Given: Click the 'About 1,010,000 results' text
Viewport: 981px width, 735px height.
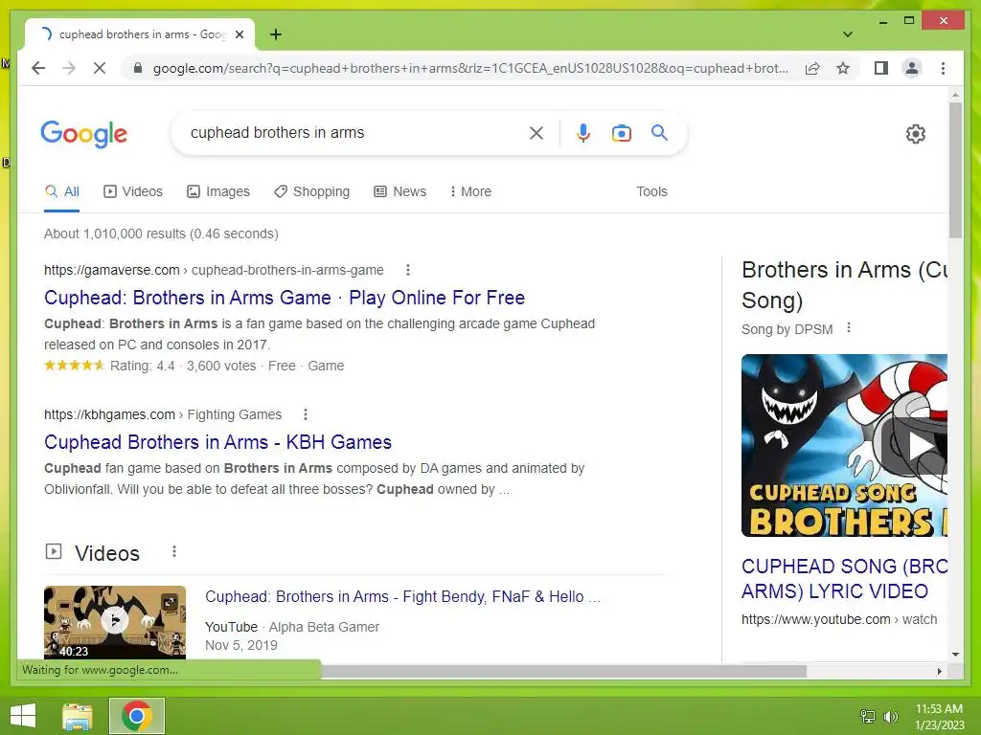Looking at the screenshot, I should point(161,234).
